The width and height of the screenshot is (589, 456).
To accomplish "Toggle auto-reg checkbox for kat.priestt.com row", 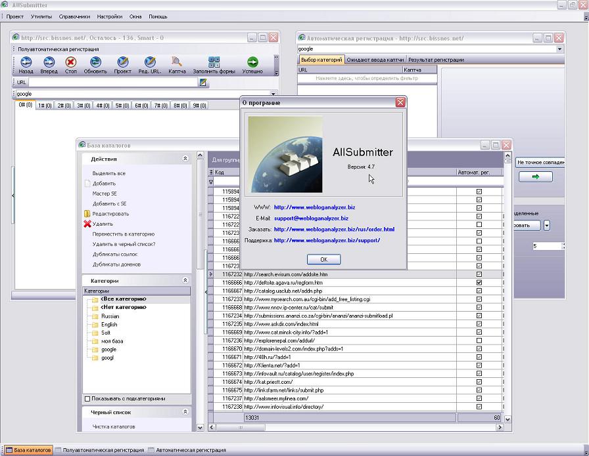I will pos(479,382).
